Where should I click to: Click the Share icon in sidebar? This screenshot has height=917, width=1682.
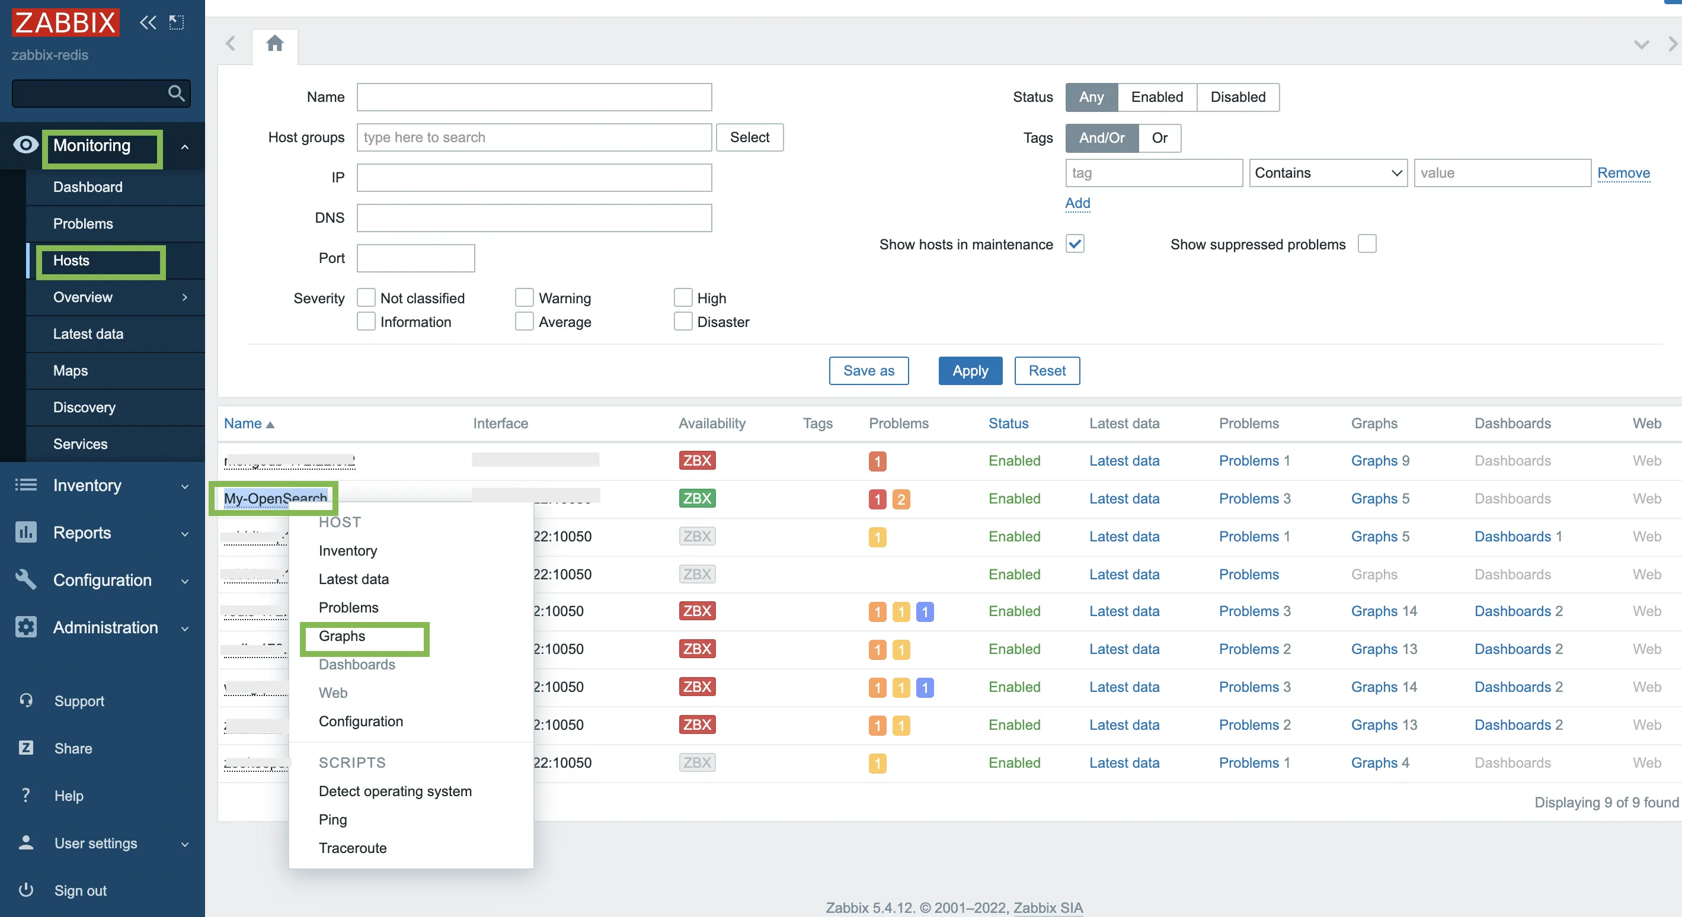pos(25,748)
